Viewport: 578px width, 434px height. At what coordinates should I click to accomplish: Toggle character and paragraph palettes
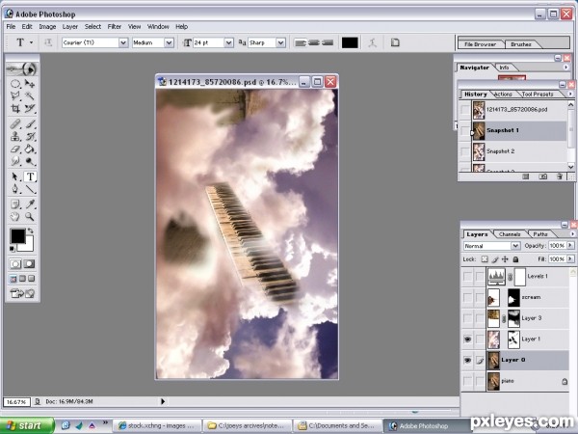[395, 42]
